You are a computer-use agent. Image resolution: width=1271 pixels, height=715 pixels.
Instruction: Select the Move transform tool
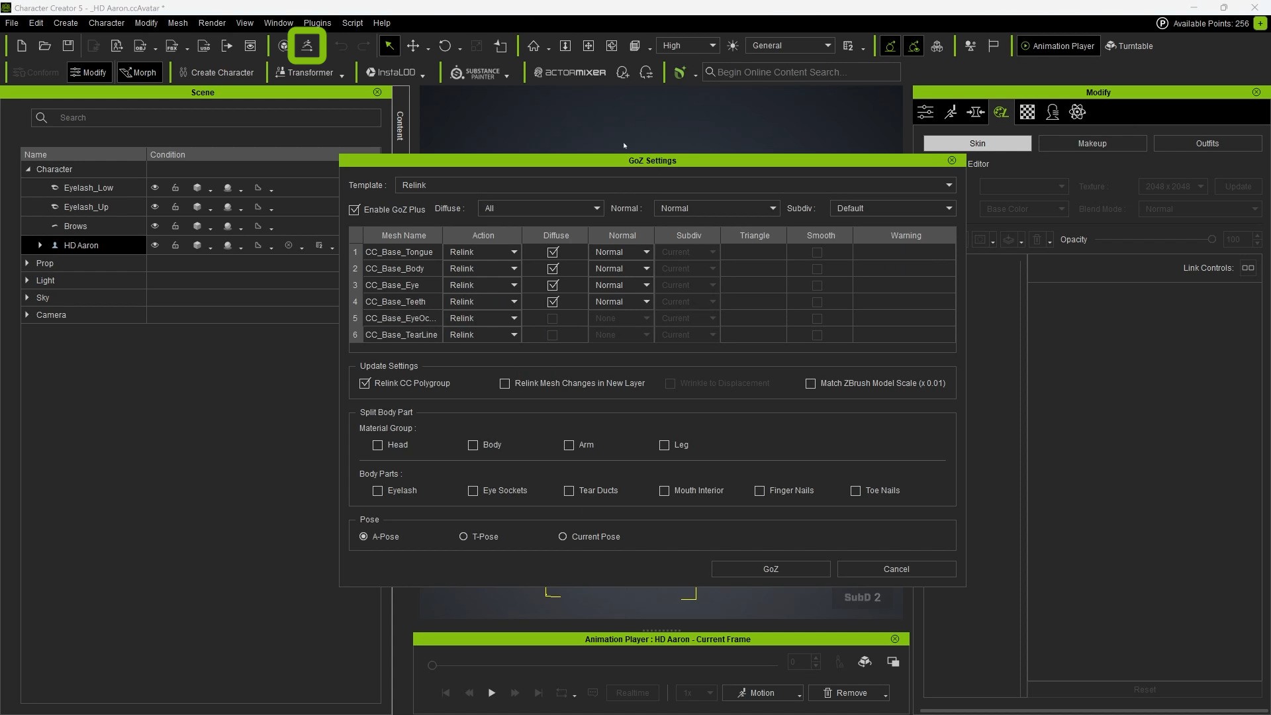click(x=413, y=46)
